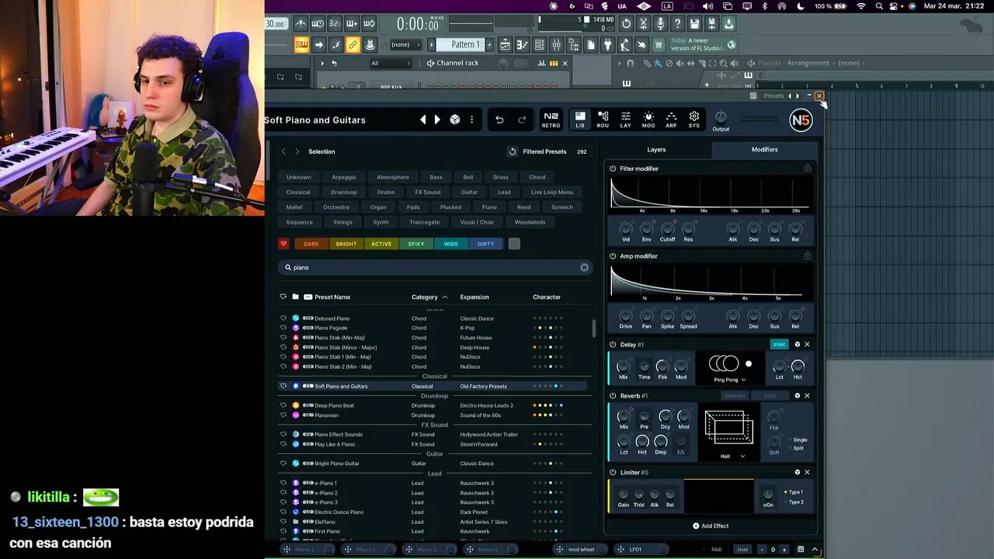Image resolution: width=994 pixels, height=559 pixels.
Task: Filter by DARK character
Action: click(311, 244)
